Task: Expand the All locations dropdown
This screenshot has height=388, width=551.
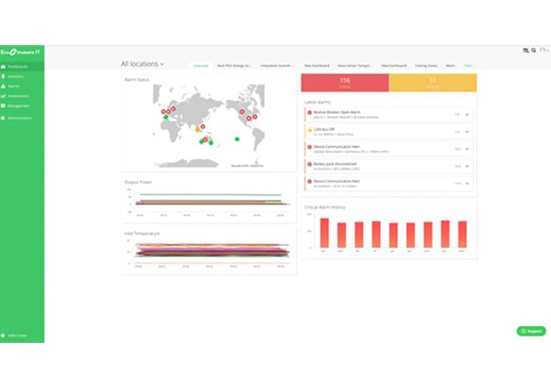Action: click(x=142, y=64)
